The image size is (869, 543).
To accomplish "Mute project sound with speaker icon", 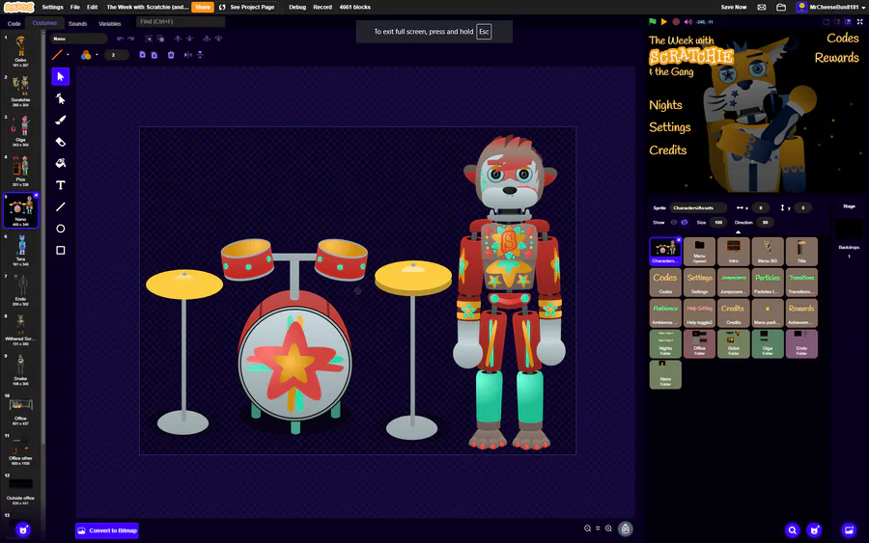I will (x=687, y=22).
